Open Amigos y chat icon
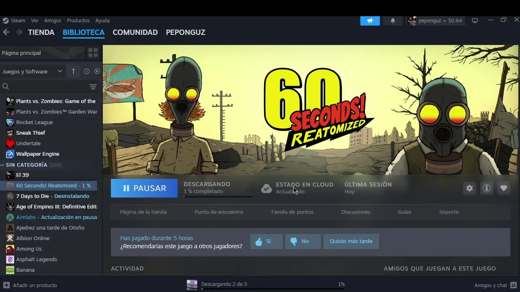The height and width of the screenshot is (292, 520). [513, 285]
